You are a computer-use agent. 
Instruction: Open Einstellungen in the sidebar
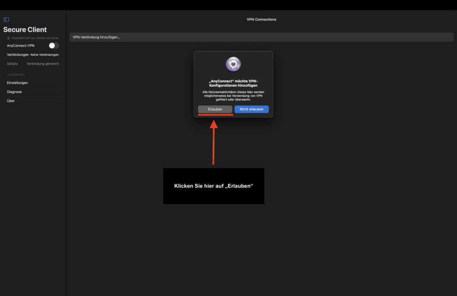17,83
